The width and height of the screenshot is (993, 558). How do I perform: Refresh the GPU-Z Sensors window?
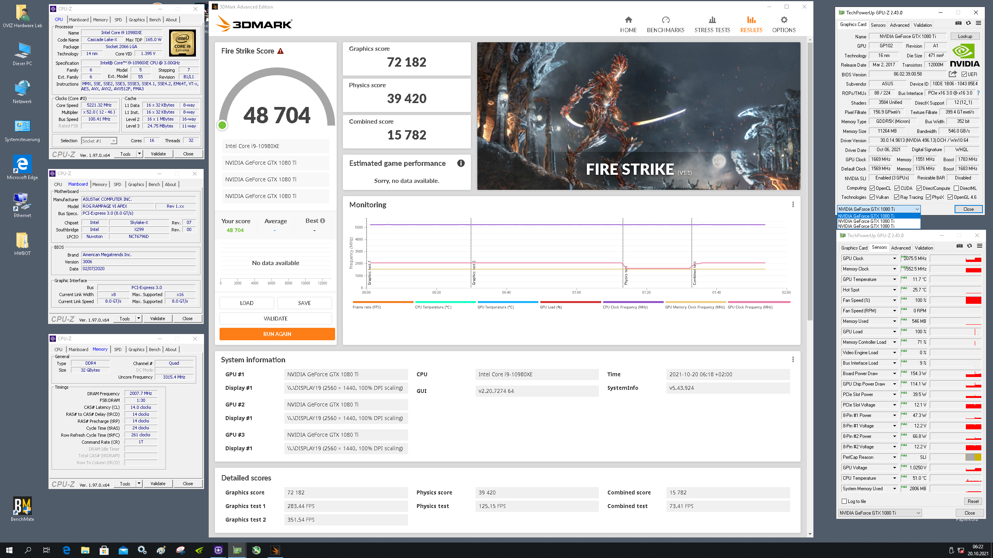pos(969,246)
